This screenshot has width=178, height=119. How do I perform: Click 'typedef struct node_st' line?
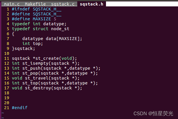[41, 29]
